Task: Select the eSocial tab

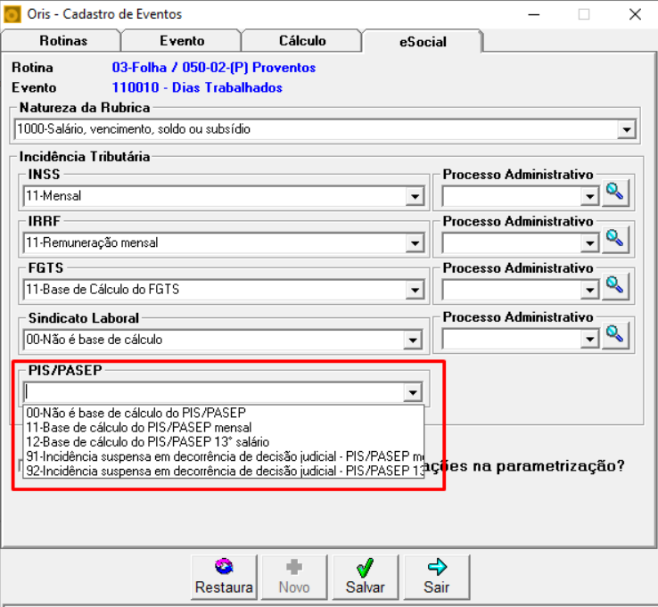Action: pos(423,41)
